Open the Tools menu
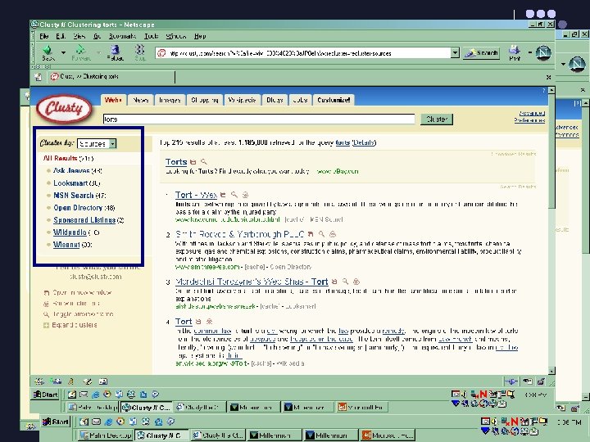Image resolution: width=590 pixels, height=442 pixels. (x=152, y=37)
